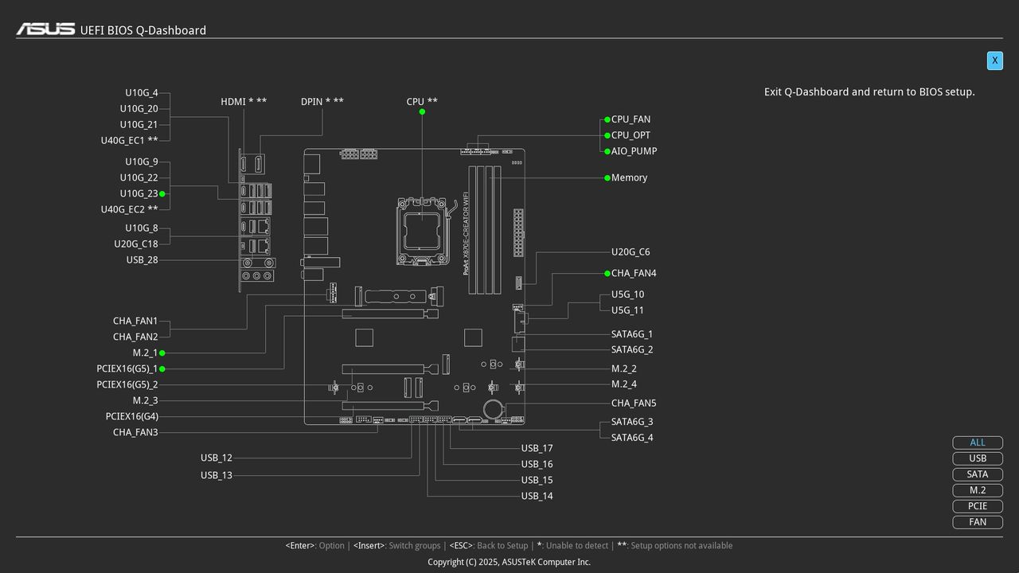Select the USB_14 header label
1019x573 pixels.
[x=537, y=496]
